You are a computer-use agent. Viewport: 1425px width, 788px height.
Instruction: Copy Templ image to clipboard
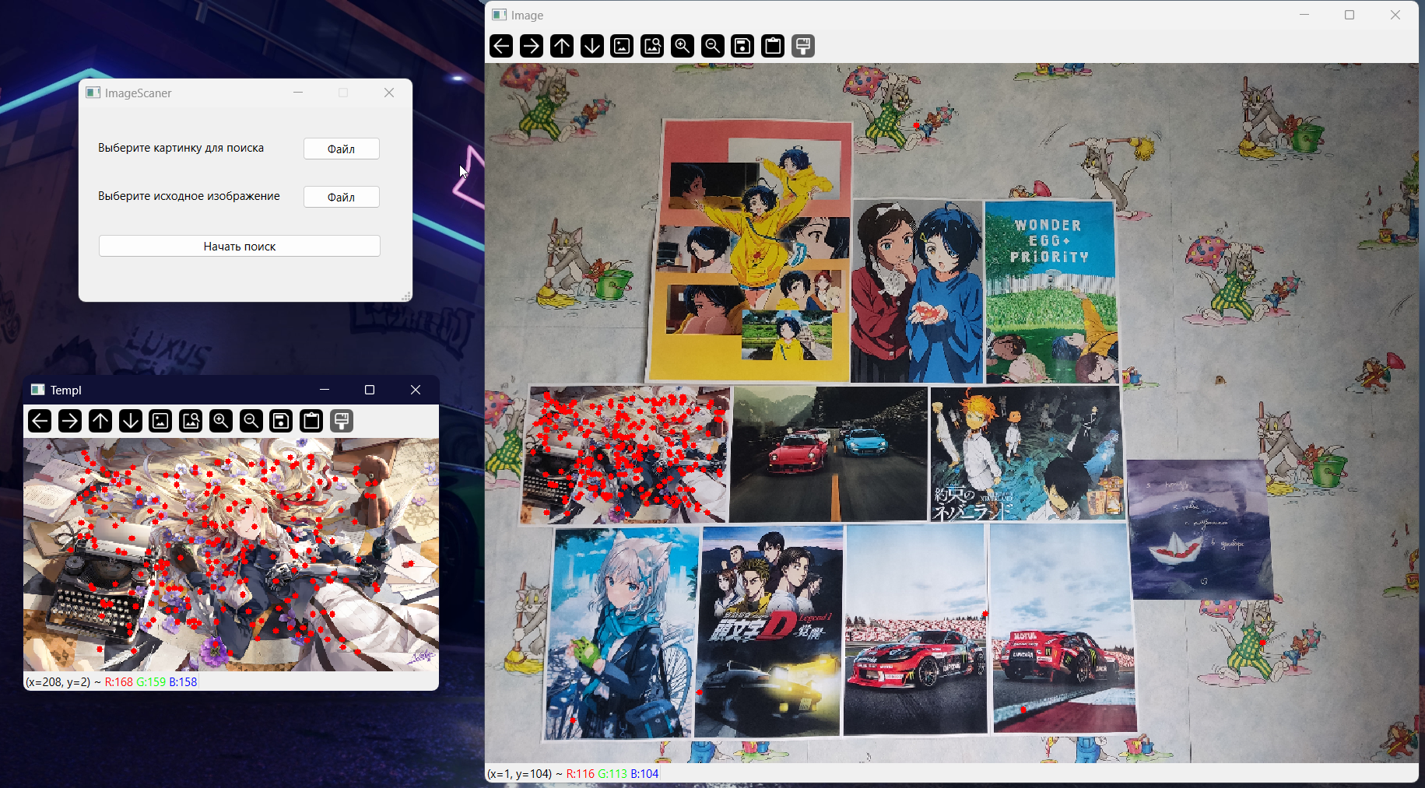click(311, 421)
